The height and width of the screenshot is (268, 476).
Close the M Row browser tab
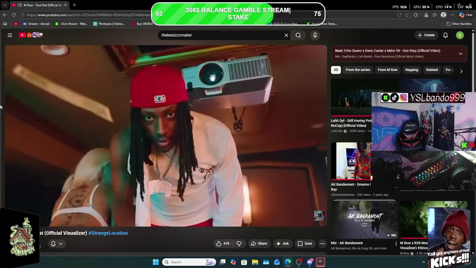click(65, 5)
